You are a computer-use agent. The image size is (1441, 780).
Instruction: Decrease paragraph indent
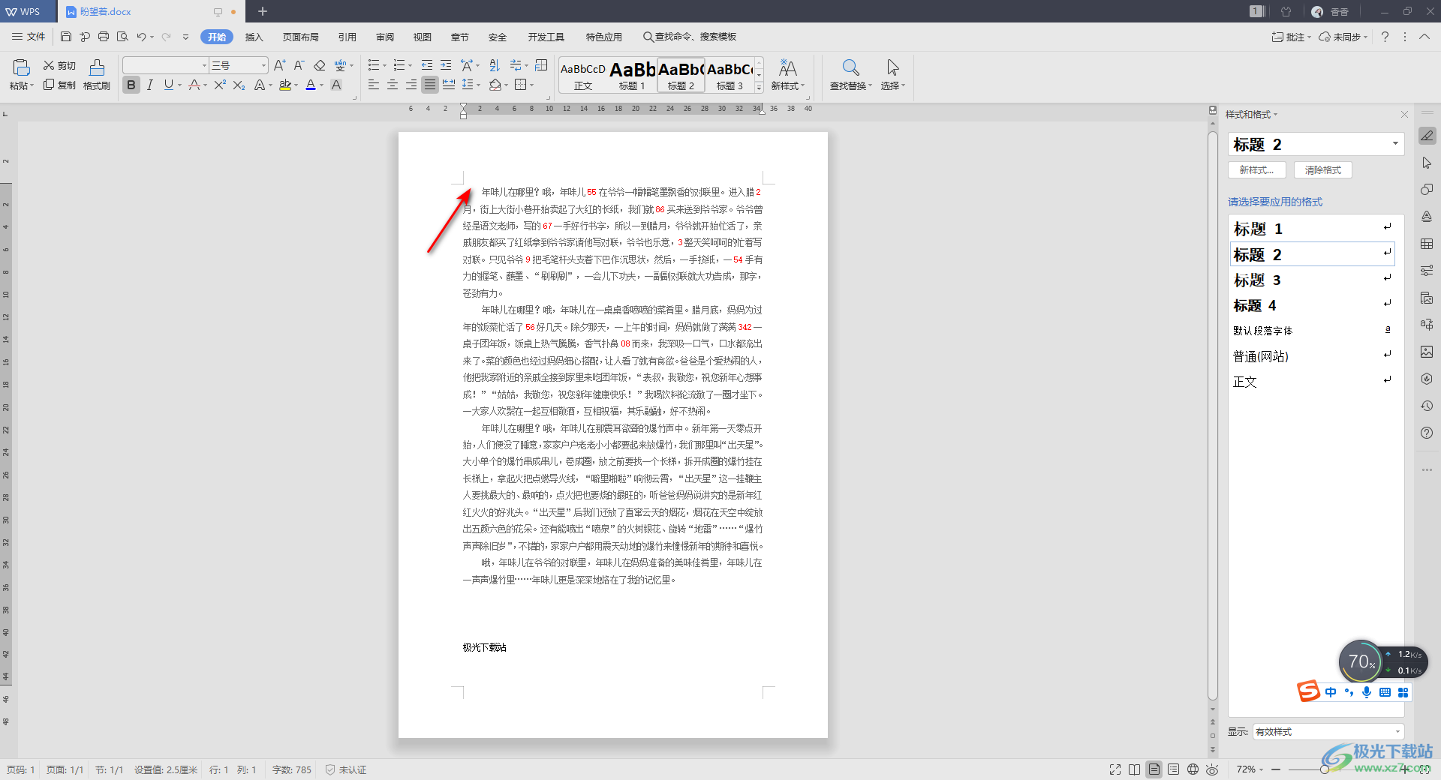tap(427, 65)
